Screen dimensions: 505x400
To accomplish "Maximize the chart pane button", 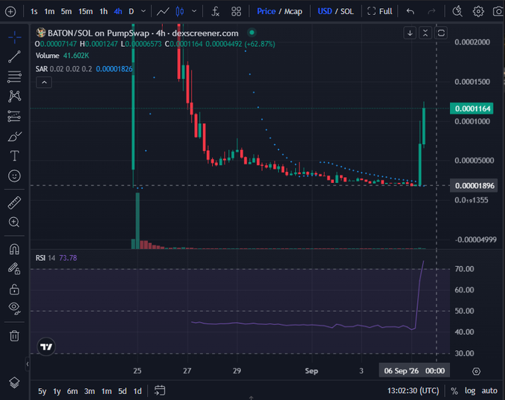I will click(441, 33).
